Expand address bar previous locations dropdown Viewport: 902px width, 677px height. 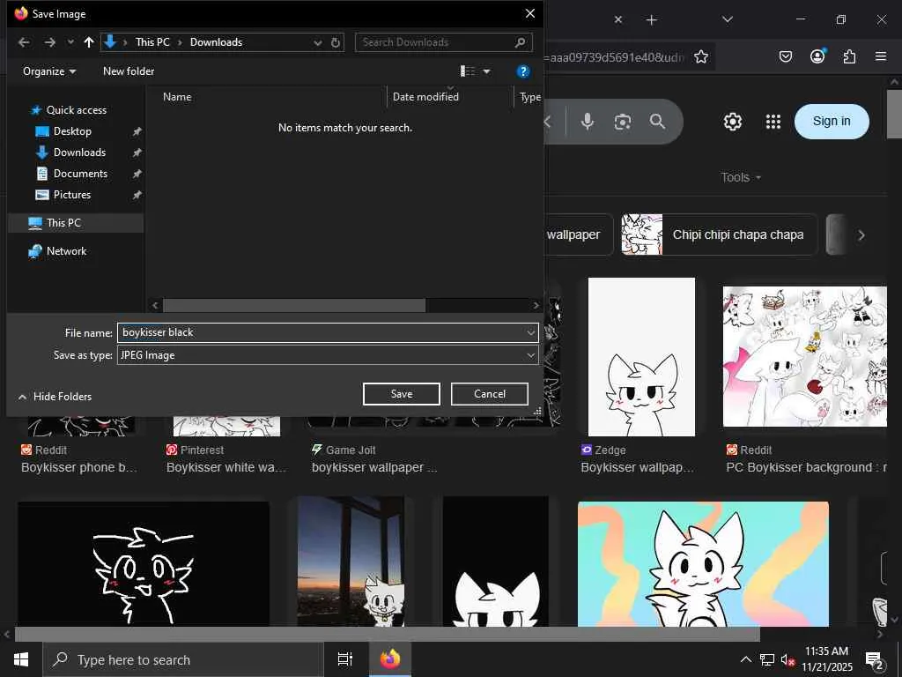point(317,42)
